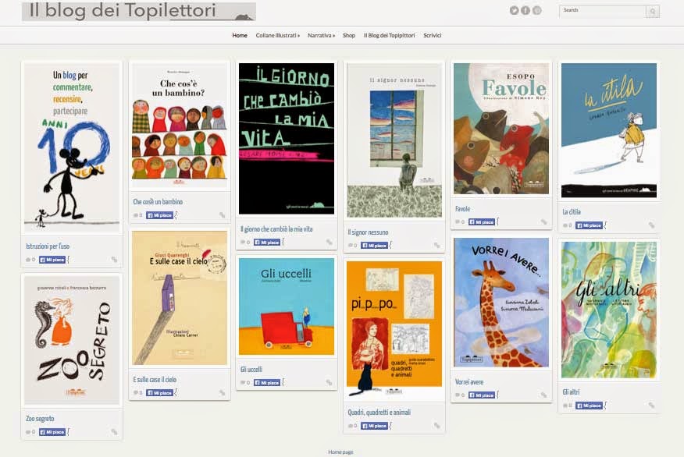
Task: Open the Facebook social icon in header
Action: [x=525, y=10]
